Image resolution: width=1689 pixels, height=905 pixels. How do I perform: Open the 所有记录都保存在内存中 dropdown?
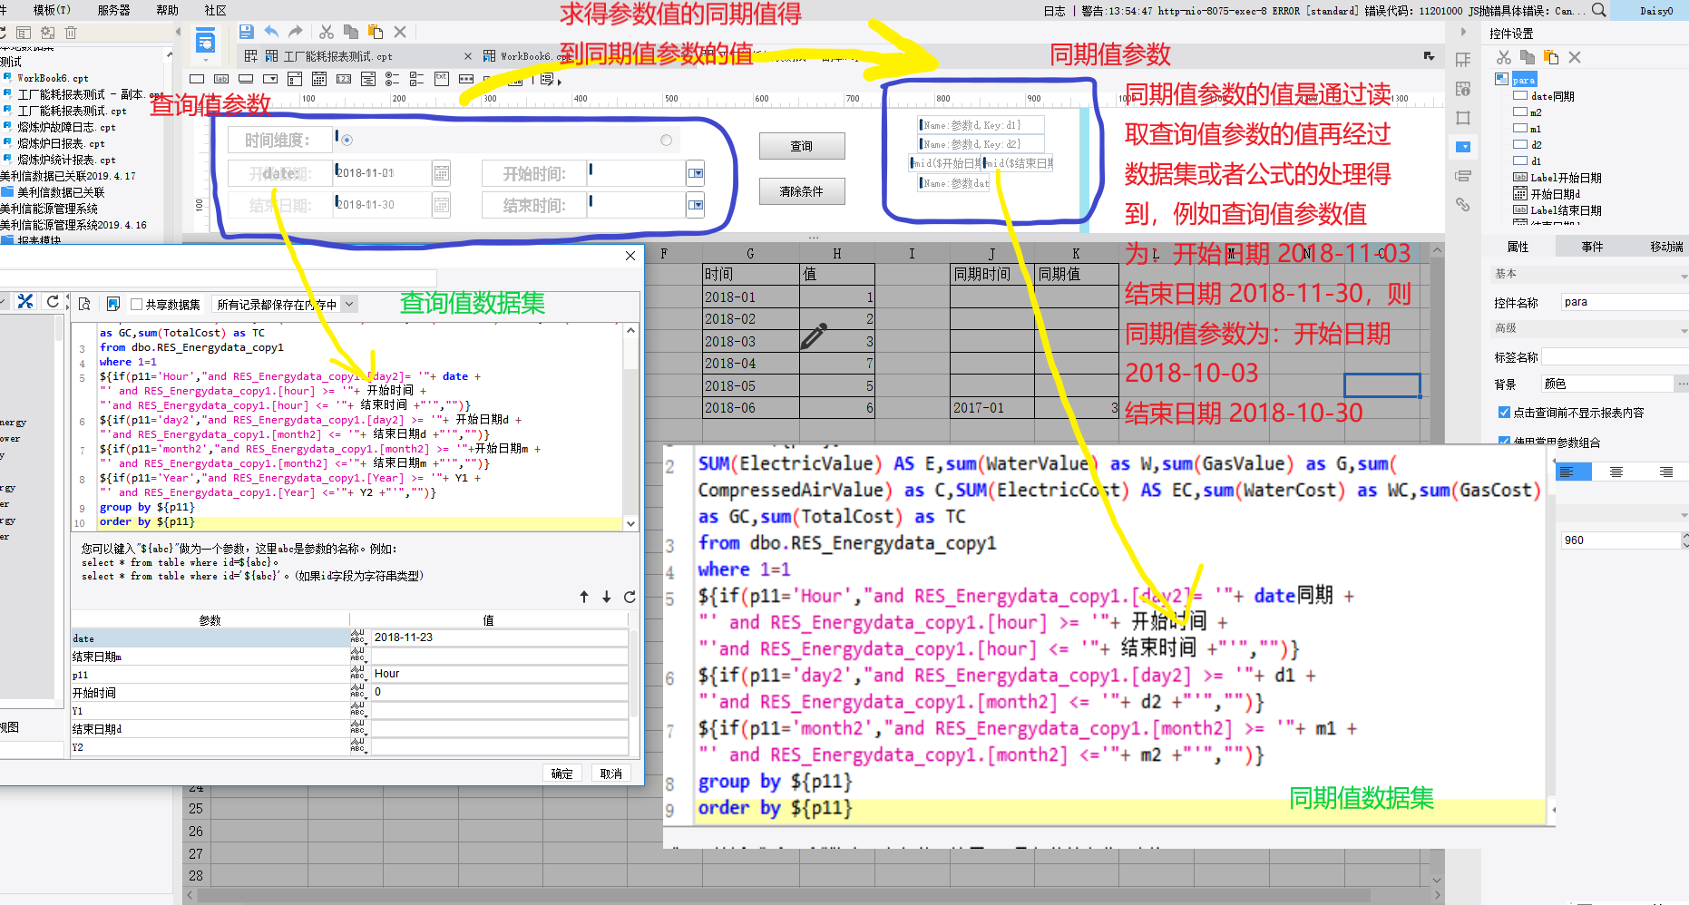point(349,305)
